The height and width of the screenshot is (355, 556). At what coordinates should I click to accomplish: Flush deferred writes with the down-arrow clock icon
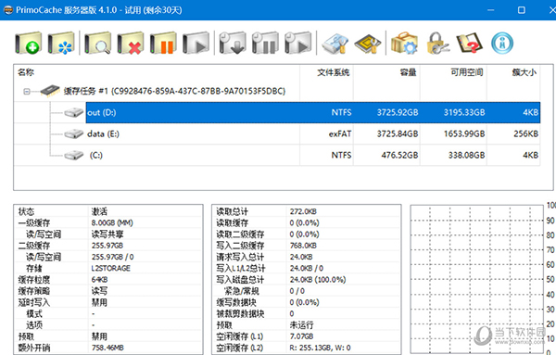tap(233, 44)
